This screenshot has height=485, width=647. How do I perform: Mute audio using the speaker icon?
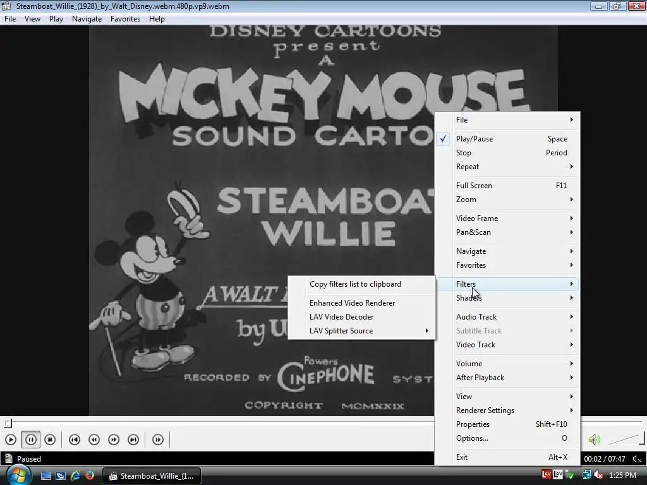tap(594, 440)
